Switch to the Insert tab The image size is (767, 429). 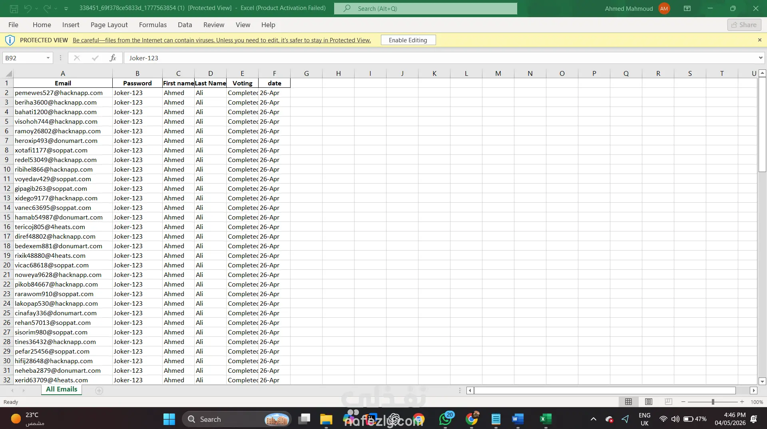click(x=71, y=25)
